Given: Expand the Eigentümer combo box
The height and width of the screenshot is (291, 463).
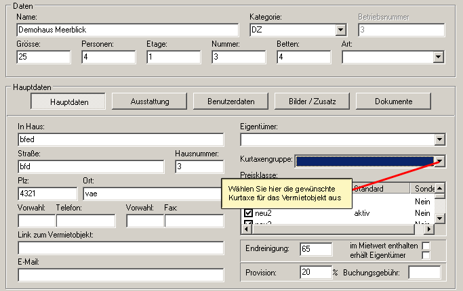Looking at the screenshot, I should (x=440, y=139).
